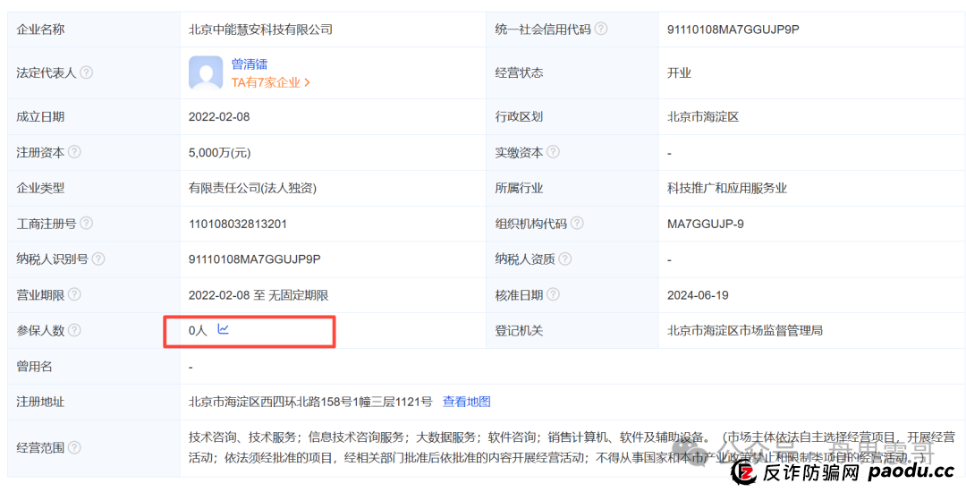The image size is (966, 492).
Task: Click the 成立日期 label cell
Action: (x=94, y=116)
